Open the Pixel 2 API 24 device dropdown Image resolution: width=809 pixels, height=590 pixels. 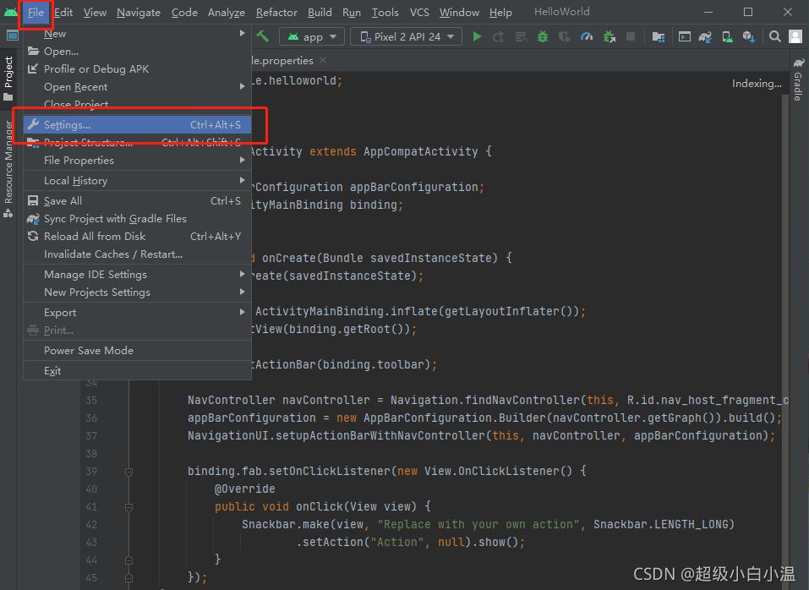[406, 36]
